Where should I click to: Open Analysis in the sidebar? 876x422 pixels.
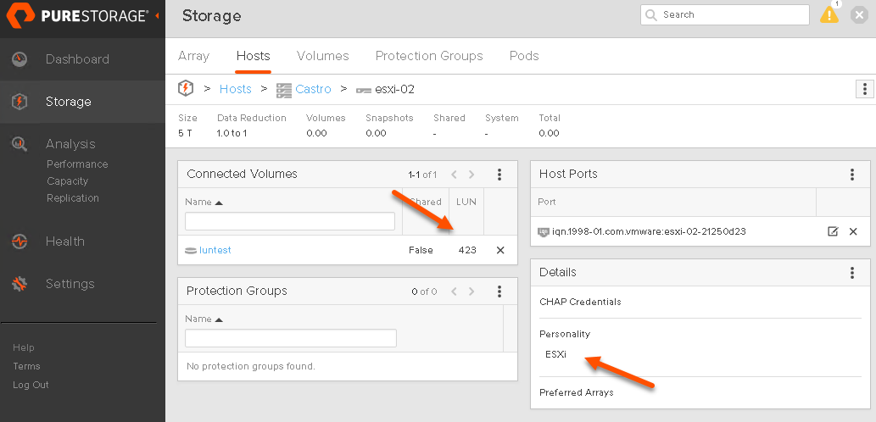70,144
